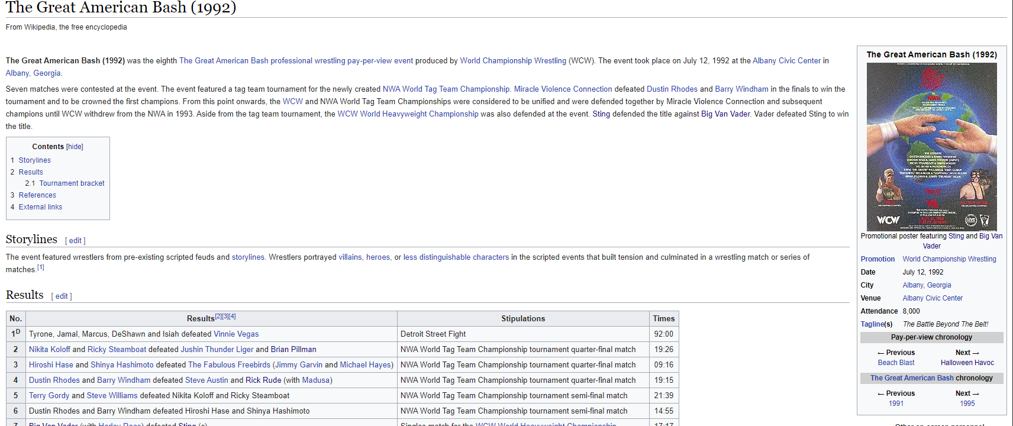The width and height of the screenshot is (1013, 426).
Task: Open the villains link
Action: coord(350,257)
